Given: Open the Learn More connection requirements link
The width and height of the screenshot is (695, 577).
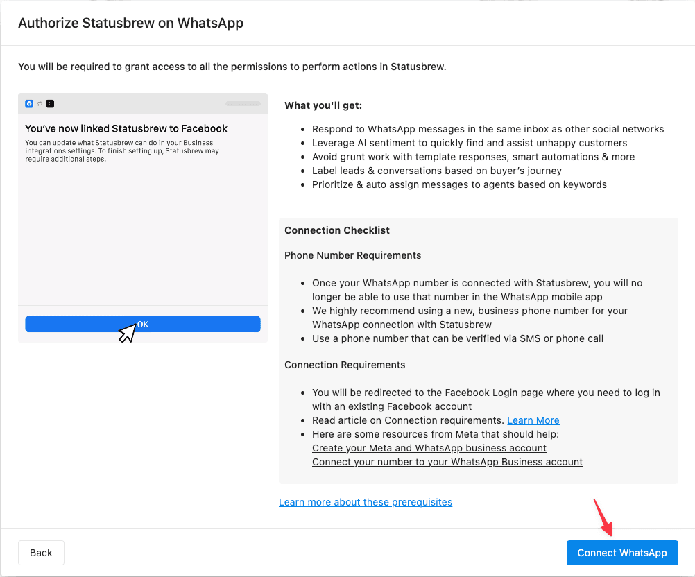Looking at the screenshot, I should (533, 420).
